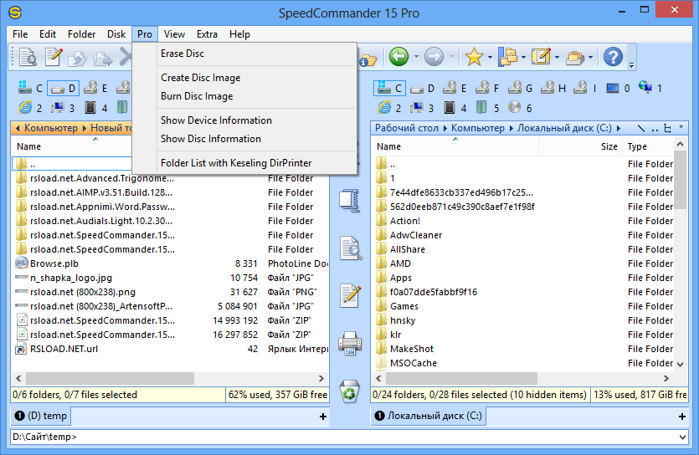699x455 pixels.
Task: Open dropdown arrow next to Favorites star
Action: [x=490, y=57]
